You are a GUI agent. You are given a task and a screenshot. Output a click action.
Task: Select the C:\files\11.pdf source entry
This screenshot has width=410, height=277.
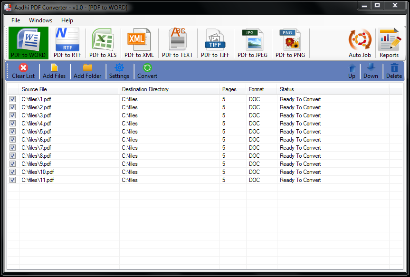(x=38, y=180)
